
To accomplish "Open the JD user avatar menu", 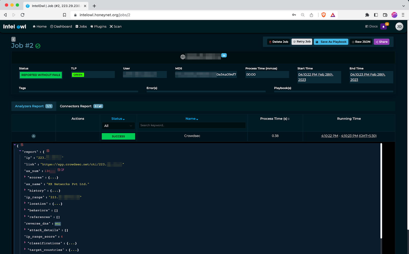I will (x=399, y=27).
